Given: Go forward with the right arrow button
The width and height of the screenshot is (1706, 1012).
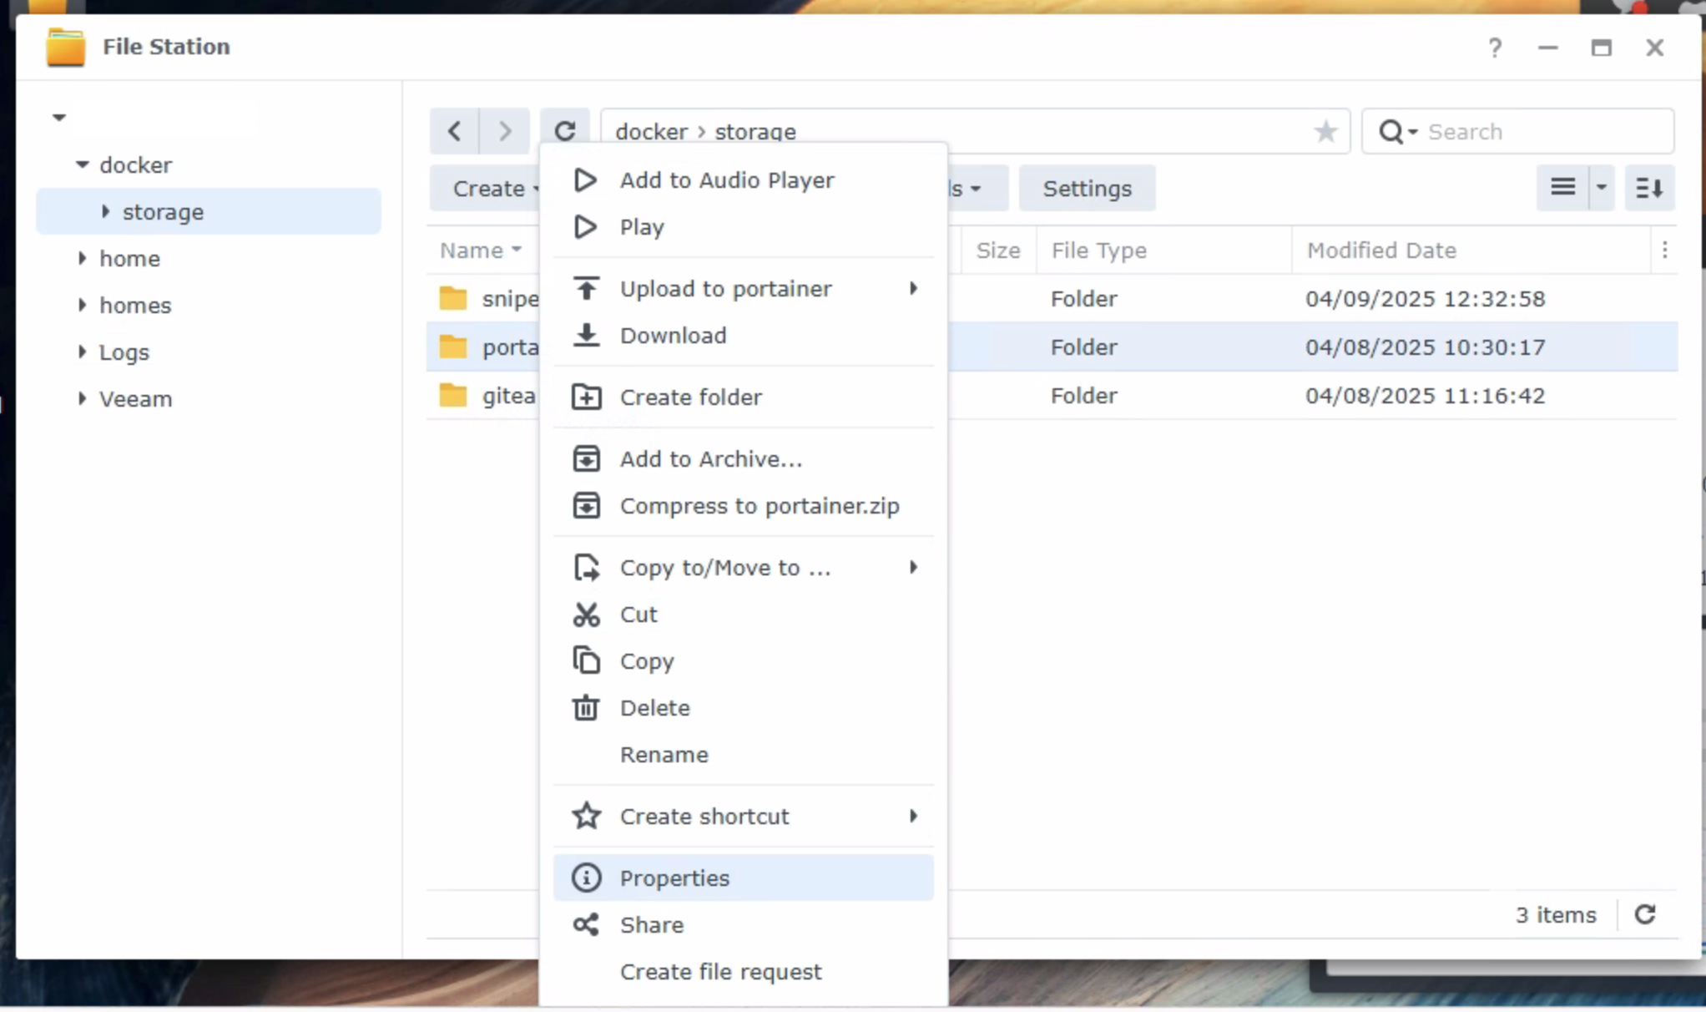Looking at the screenshot, I should pos(505,131).
